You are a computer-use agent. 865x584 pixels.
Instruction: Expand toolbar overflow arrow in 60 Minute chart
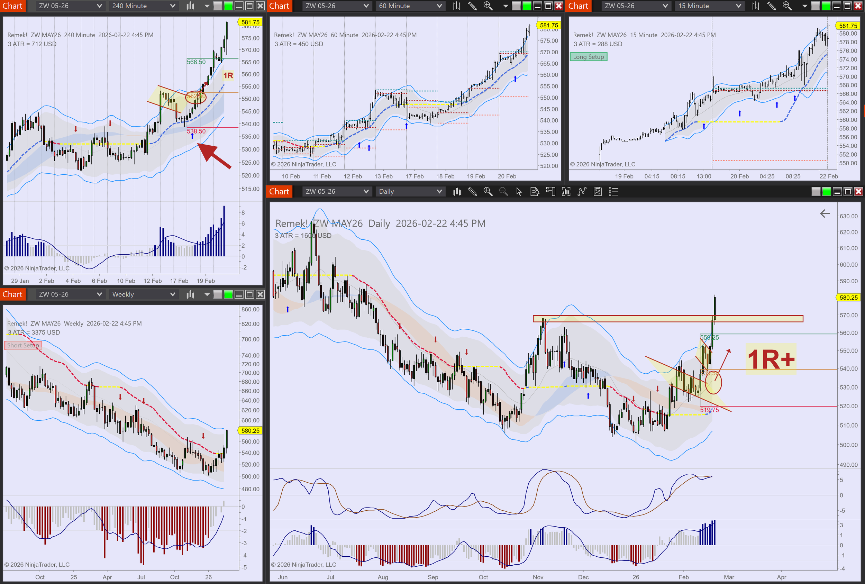click(x=505, y=6)
